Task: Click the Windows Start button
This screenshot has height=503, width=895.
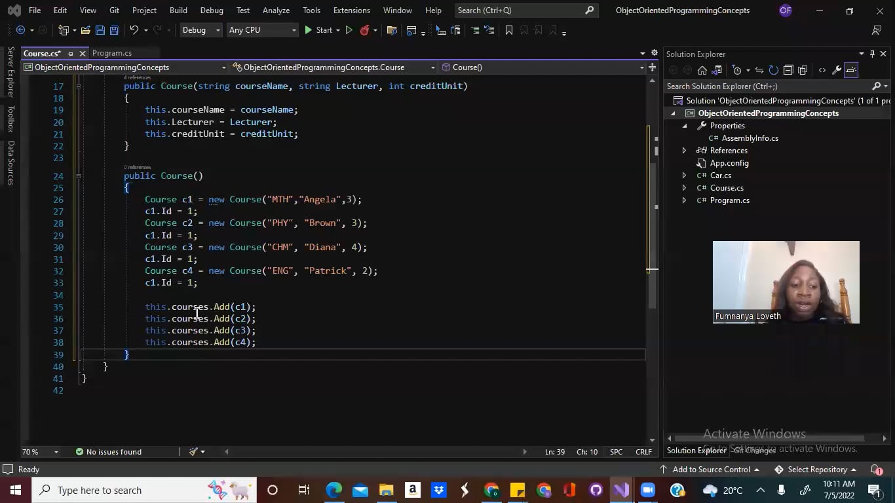Action: click(x=15, y=490)
